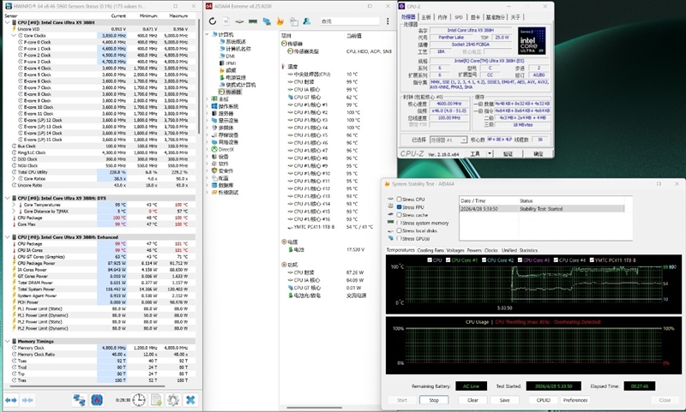Collapse HWiNFO CPU [#0] Intel Core Ultra group

point(8,22)
